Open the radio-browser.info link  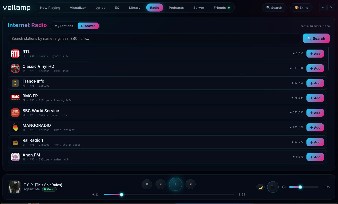[x=315, y=26]
